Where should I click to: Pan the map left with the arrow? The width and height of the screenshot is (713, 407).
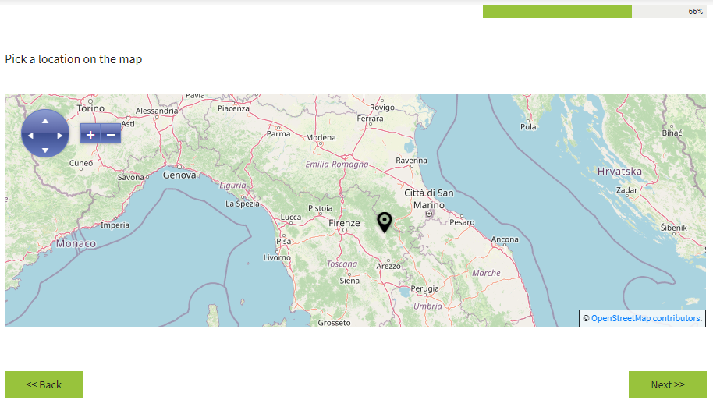pos(30,136)
